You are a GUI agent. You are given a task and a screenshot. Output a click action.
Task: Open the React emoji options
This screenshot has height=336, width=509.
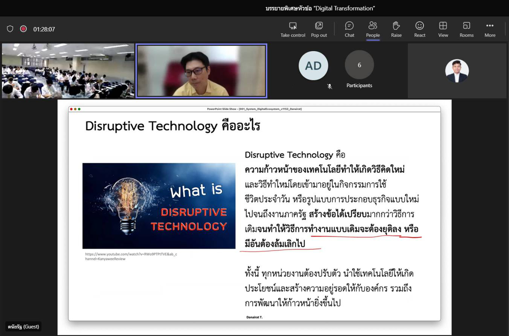click(420, 29)
